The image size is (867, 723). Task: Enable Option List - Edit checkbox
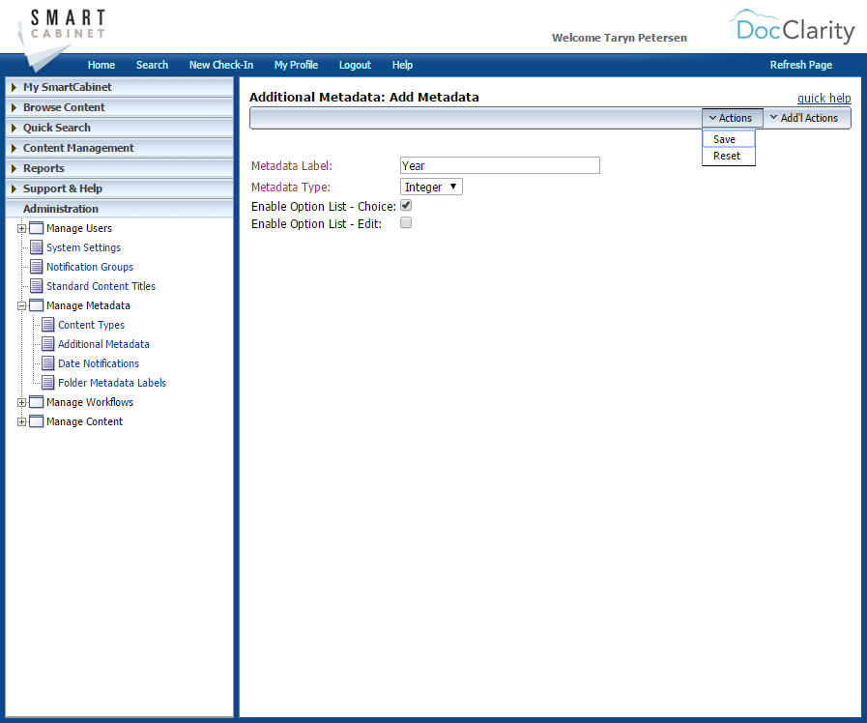coord(405,222)
